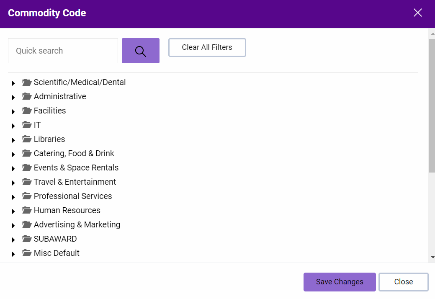This screenshot has width=435, height=299.
Task: Select the Advertising & Marketing category
Action: point(77,224)
